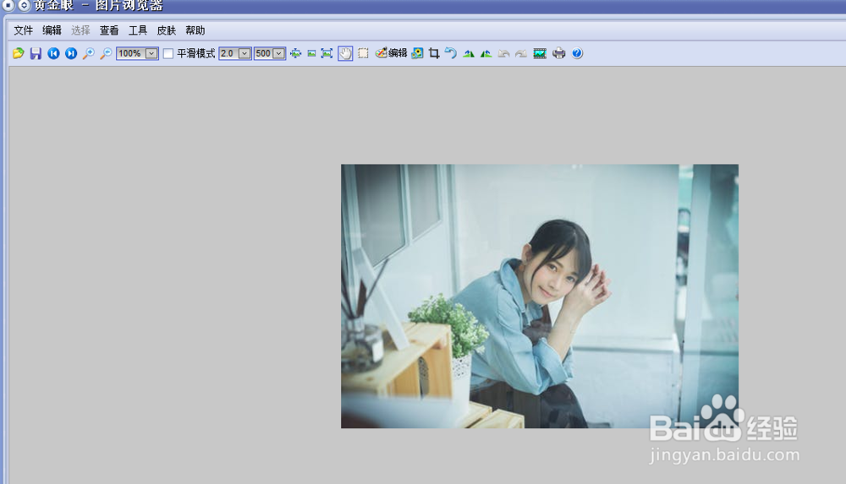Viewport: 846px width, 484px height.
Task: Click the save floppy disk icon
Action: coord(36,53)
